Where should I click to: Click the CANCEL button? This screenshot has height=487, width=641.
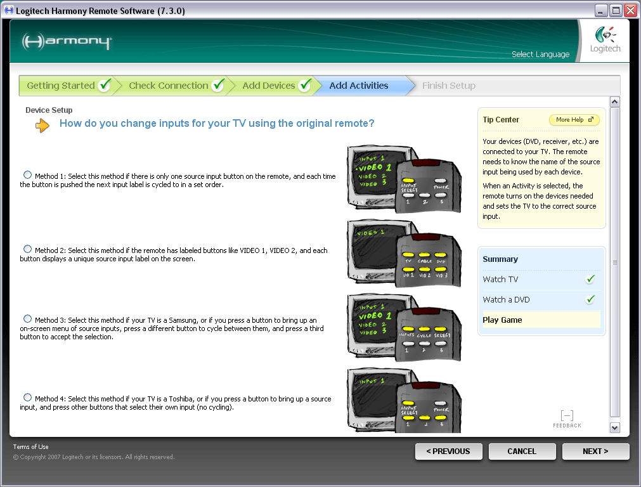pos(522,451)
